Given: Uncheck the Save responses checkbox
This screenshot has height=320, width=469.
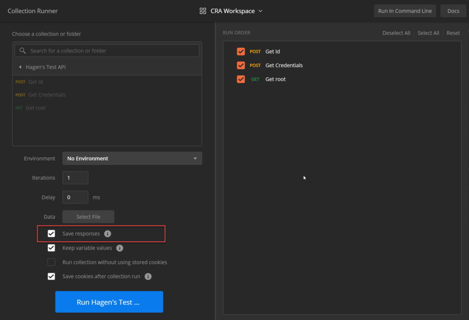Looking at the screenshot, I should [x=52, y=234].
